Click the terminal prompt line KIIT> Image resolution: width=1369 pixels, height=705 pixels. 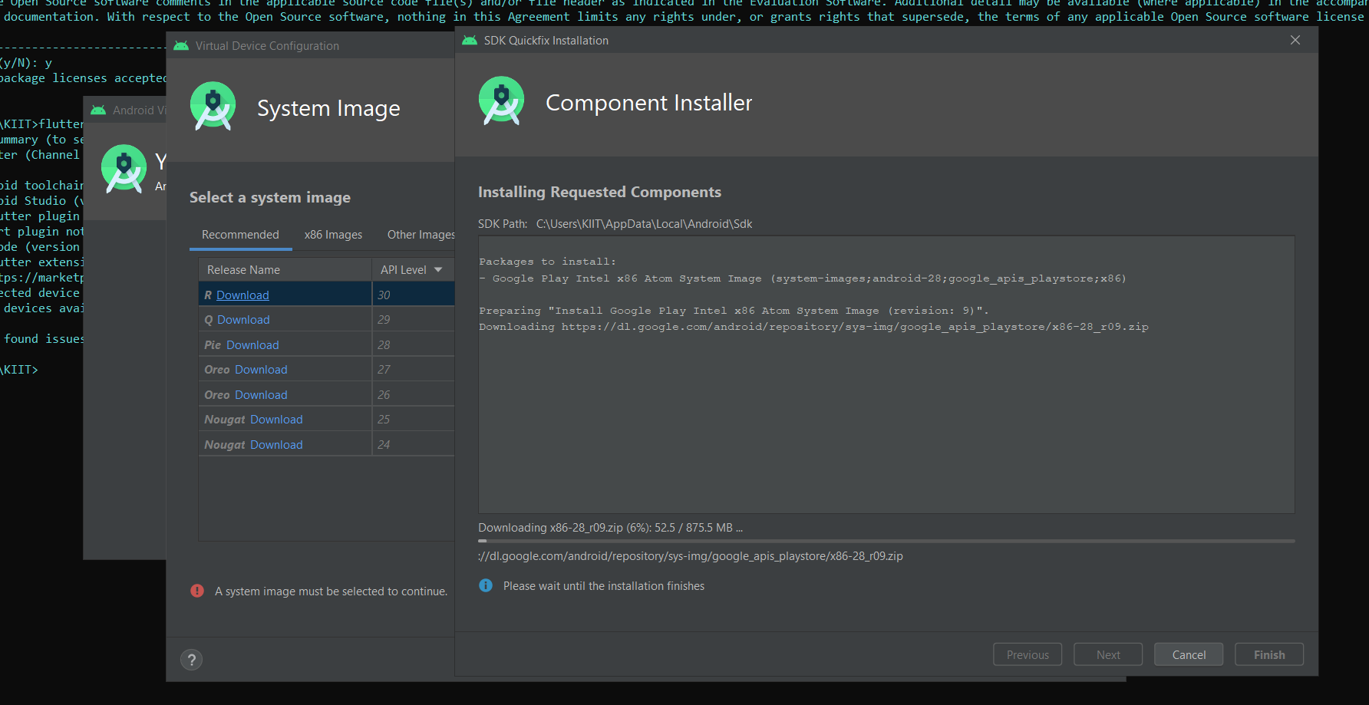point(19,370)
